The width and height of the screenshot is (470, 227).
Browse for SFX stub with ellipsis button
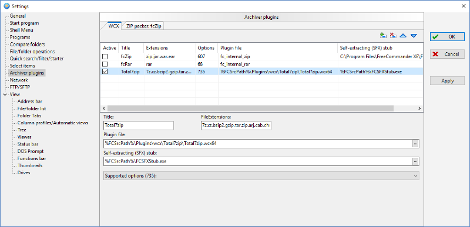pos(415,161)
